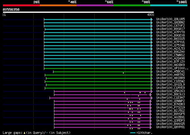Viewport: 190px width, 135px height.
Task: Click the yellow query gap marker under A5BC41 bar
Action: click(123, 73)
